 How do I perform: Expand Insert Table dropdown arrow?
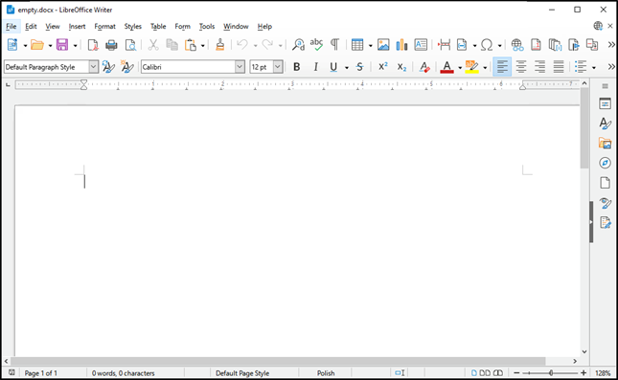click(x=370, y=46)
